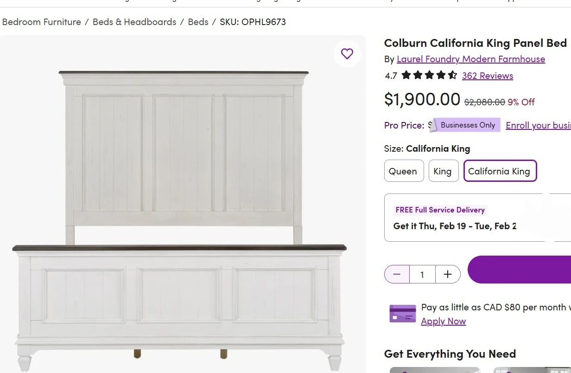571x373 pixels.
Task: Click the quantity input field
Action: (x=422, y=274)
